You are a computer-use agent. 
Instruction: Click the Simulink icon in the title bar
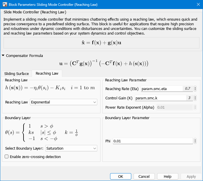point(4,5)
